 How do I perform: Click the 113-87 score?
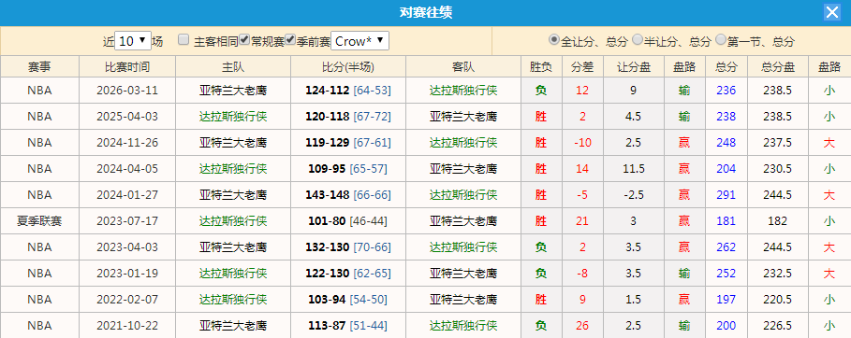327,326
